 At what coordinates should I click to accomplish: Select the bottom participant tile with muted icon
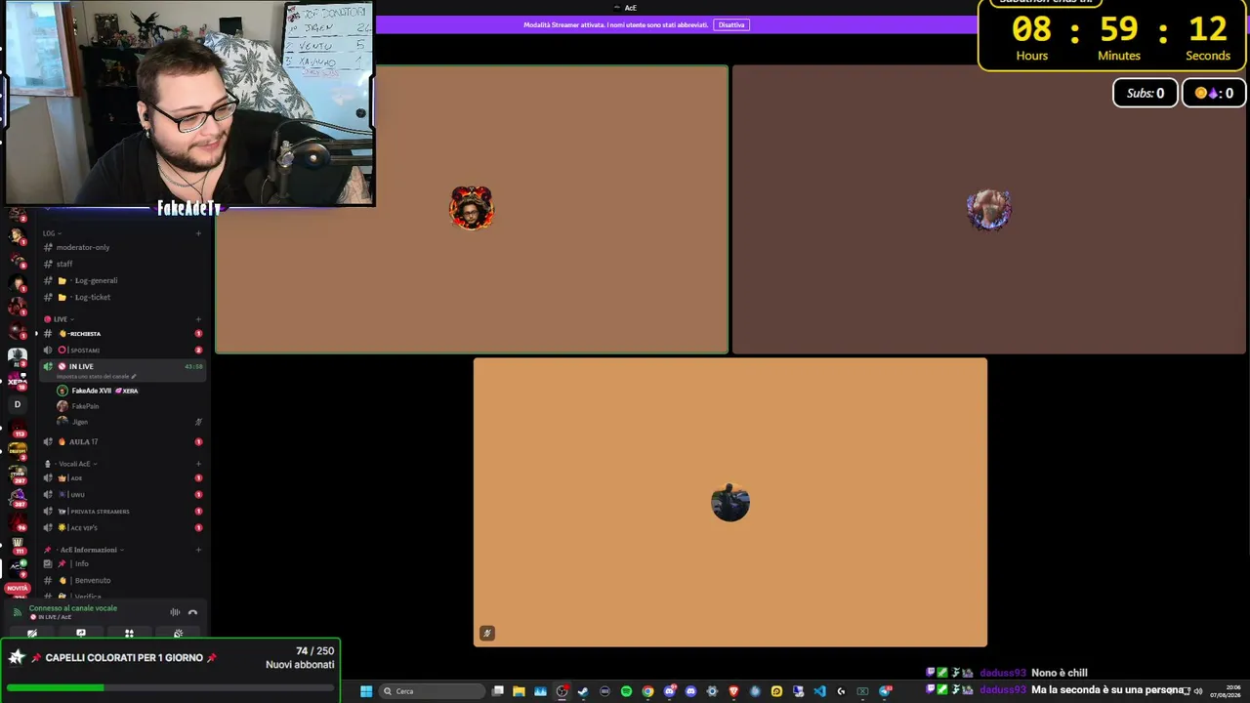[x=730, y=502]
